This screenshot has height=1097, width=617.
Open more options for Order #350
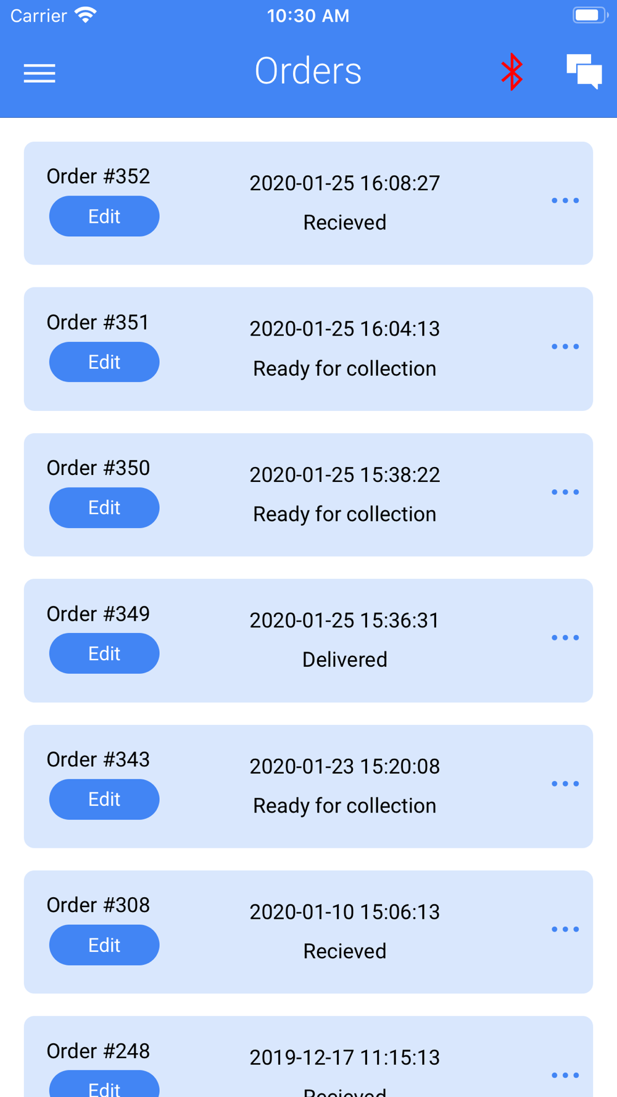pyautogui.click(x=565, y=492)
